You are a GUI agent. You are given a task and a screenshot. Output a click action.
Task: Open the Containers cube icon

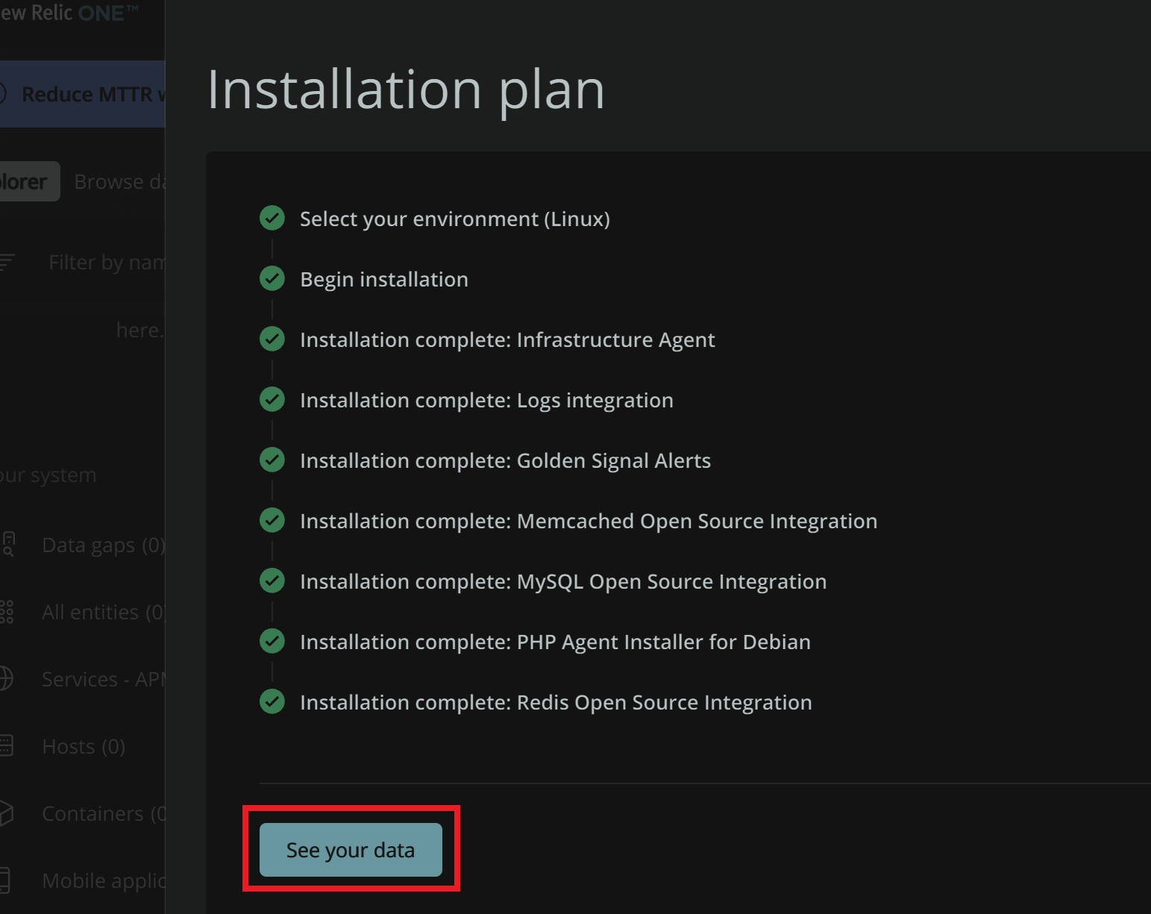click(x=6, y=813)
